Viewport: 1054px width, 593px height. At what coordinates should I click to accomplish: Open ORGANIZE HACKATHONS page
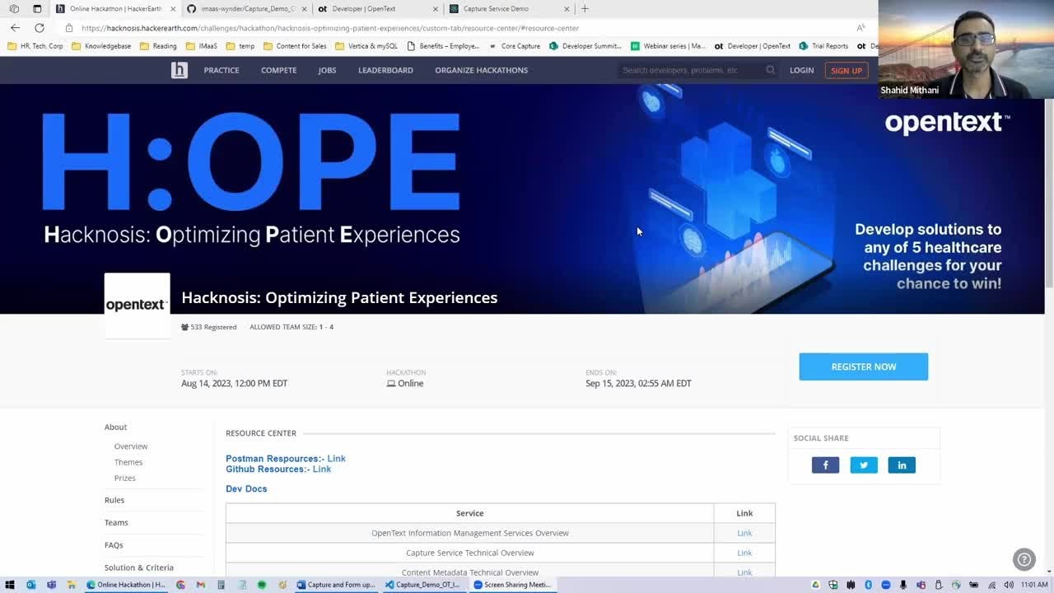click(x=481, y=70)
